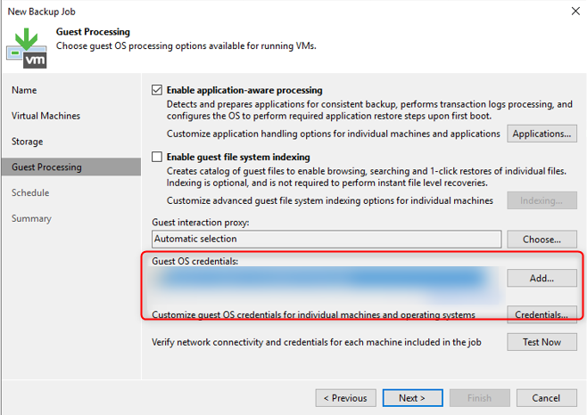Click the Applications... button

(542, 134)
